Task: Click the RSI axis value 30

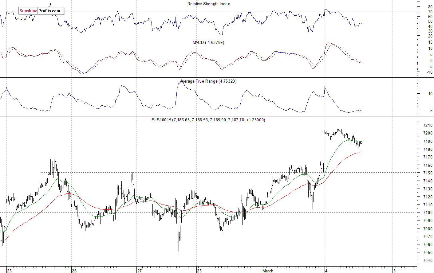Action: (x=430, y=31)
